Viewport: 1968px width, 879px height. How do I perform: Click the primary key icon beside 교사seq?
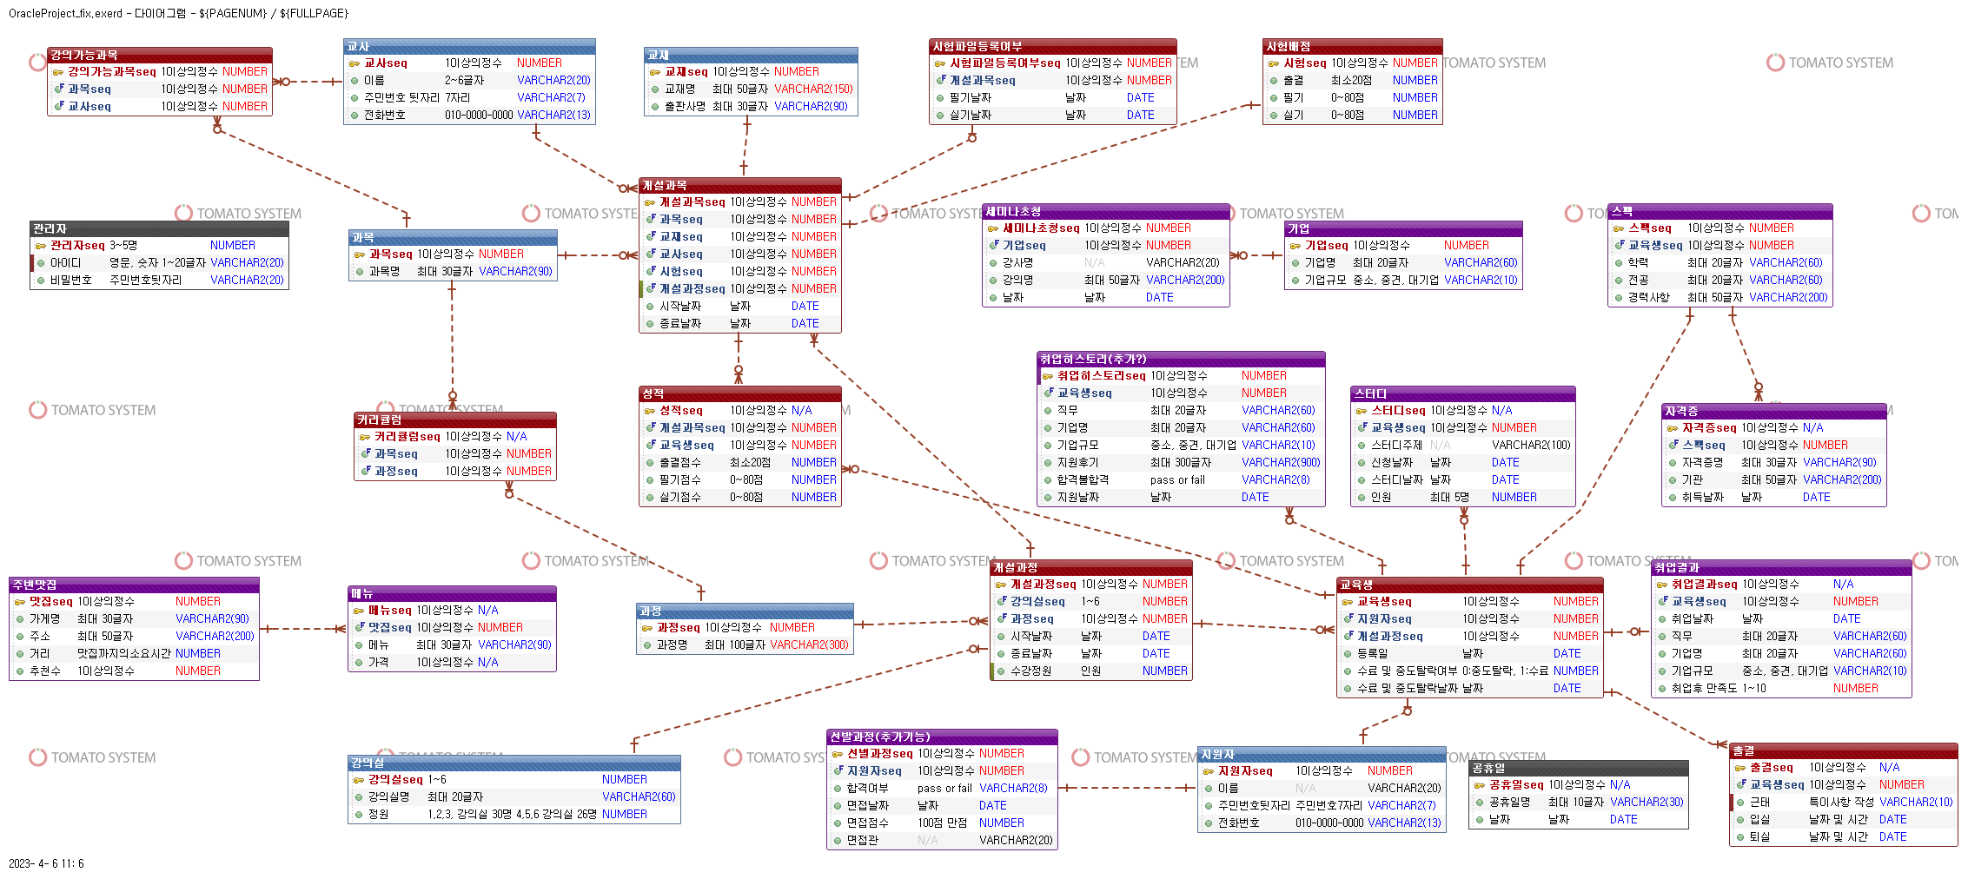click(355, 63)
